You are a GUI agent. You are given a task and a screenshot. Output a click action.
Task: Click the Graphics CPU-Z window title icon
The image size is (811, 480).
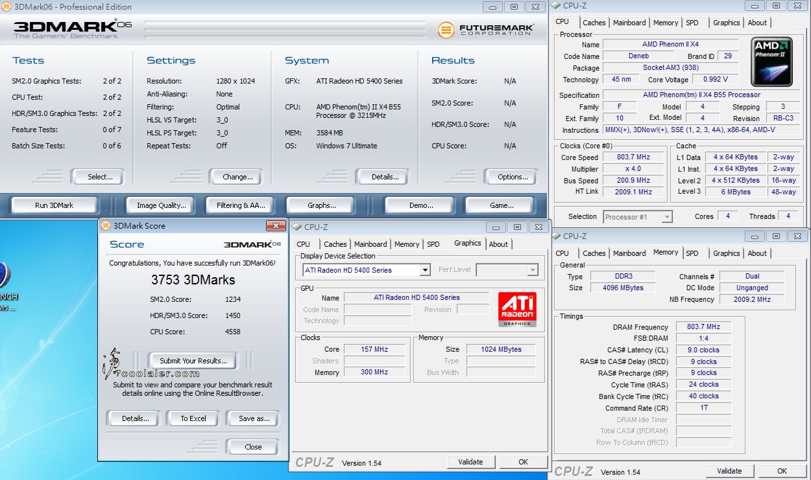[297, 227]
